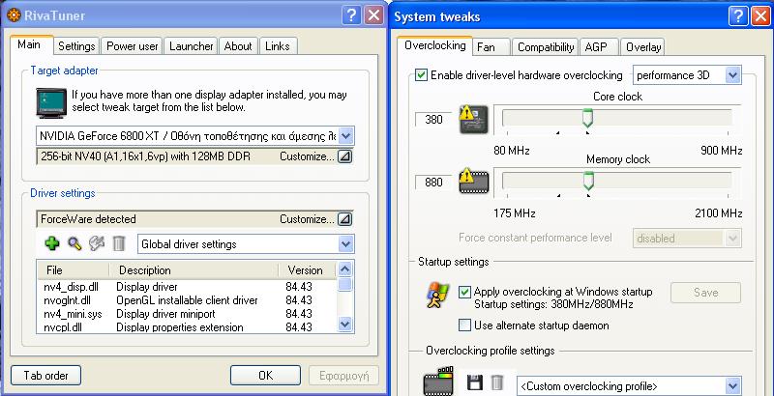This screenshot has width=774, height=396.
Task: Open the Overlay tab
Action: [642, 46]
